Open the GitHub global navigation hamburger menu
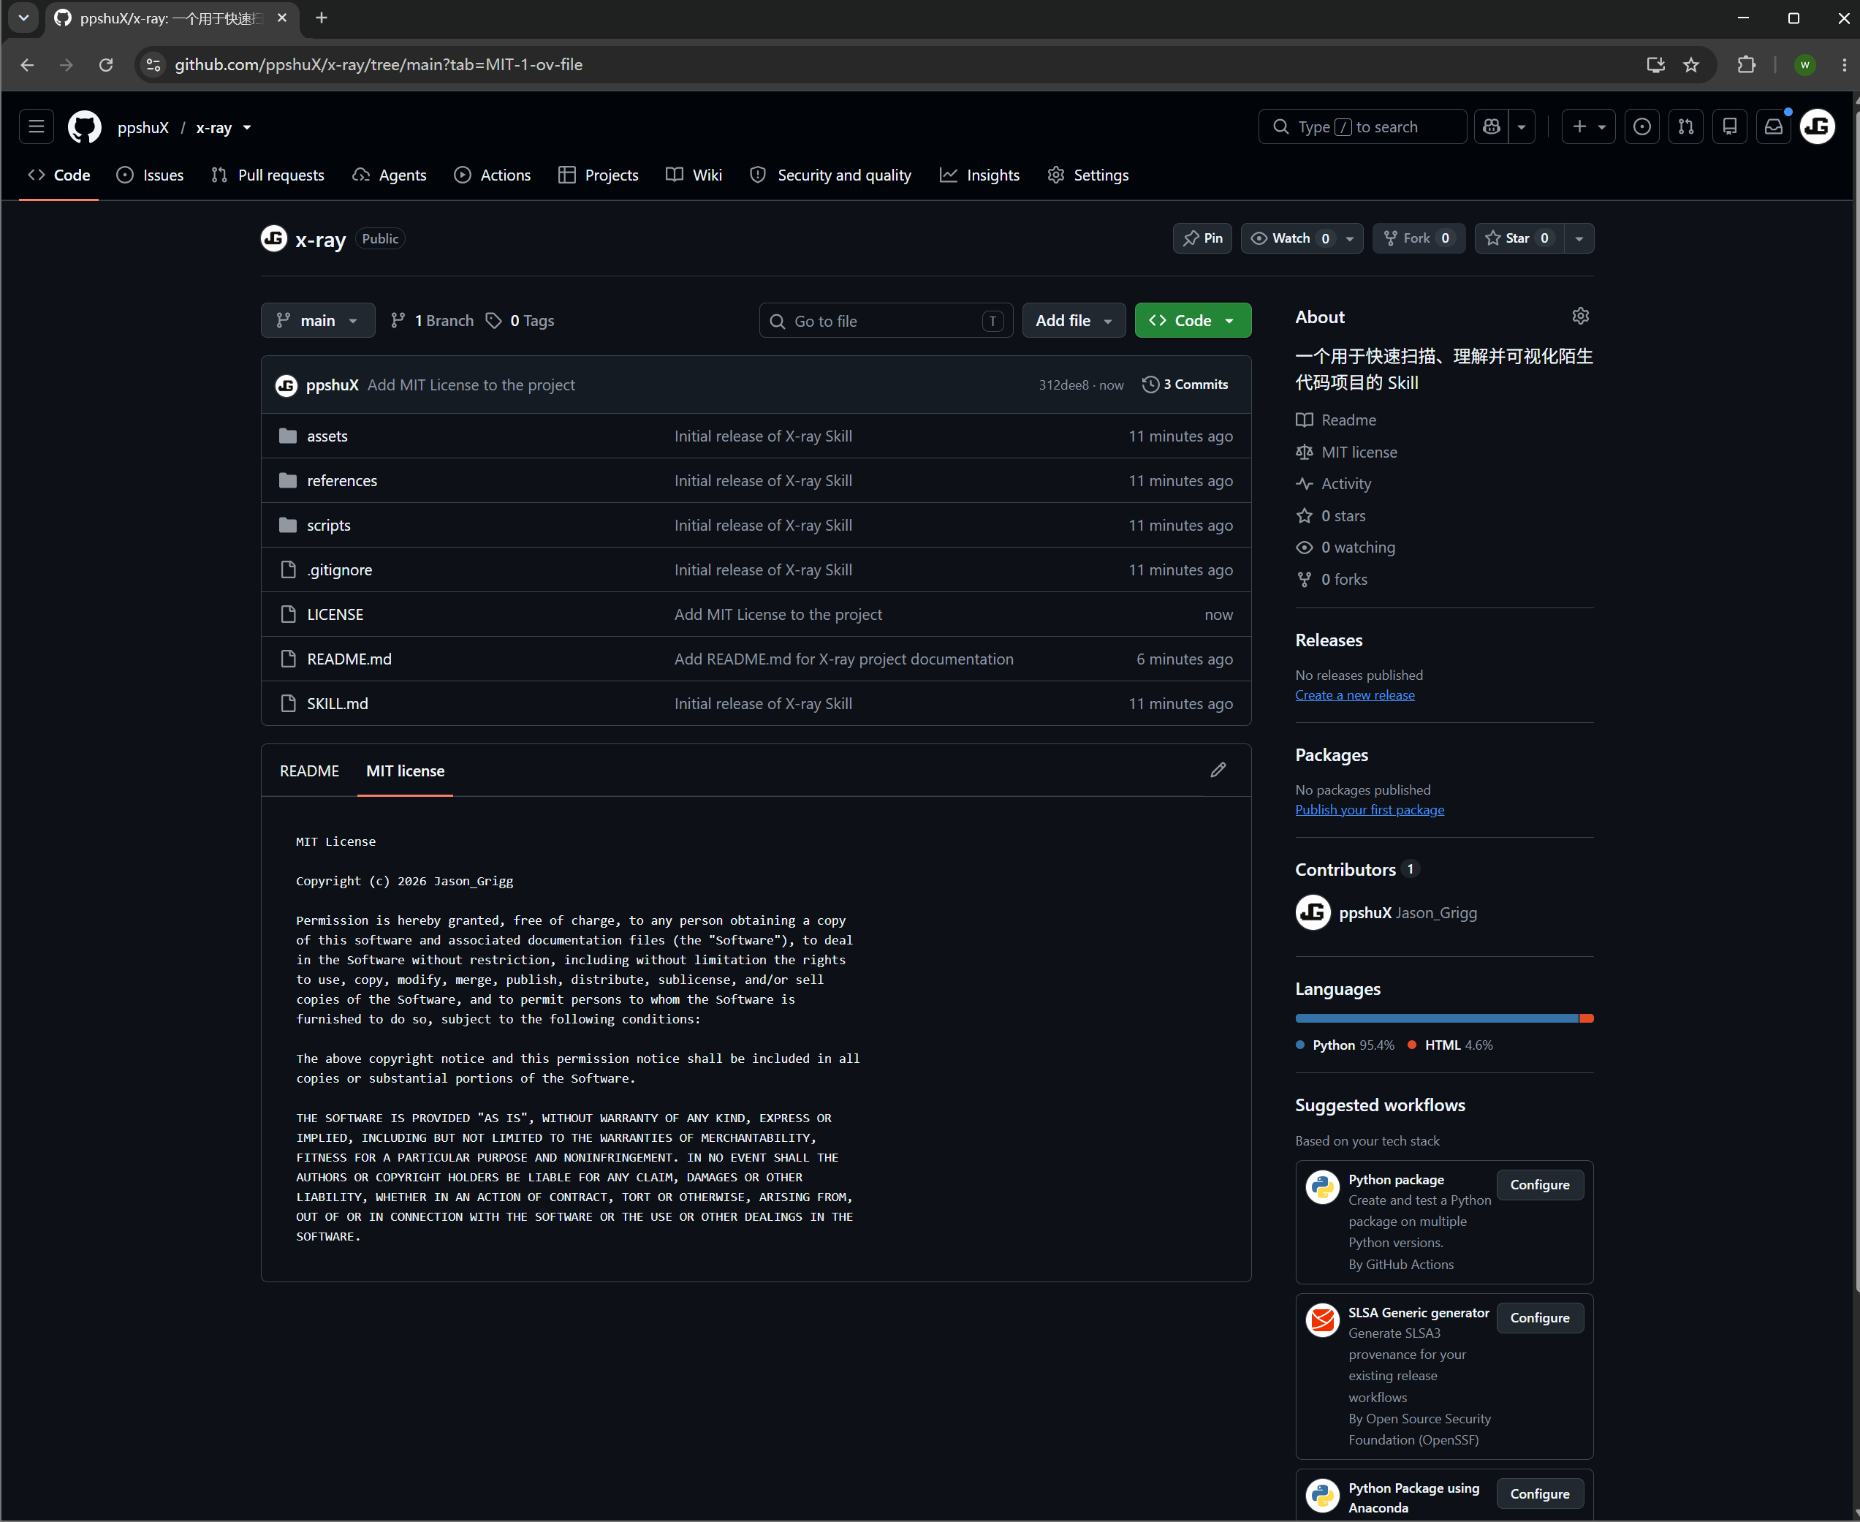 [36, 127]
